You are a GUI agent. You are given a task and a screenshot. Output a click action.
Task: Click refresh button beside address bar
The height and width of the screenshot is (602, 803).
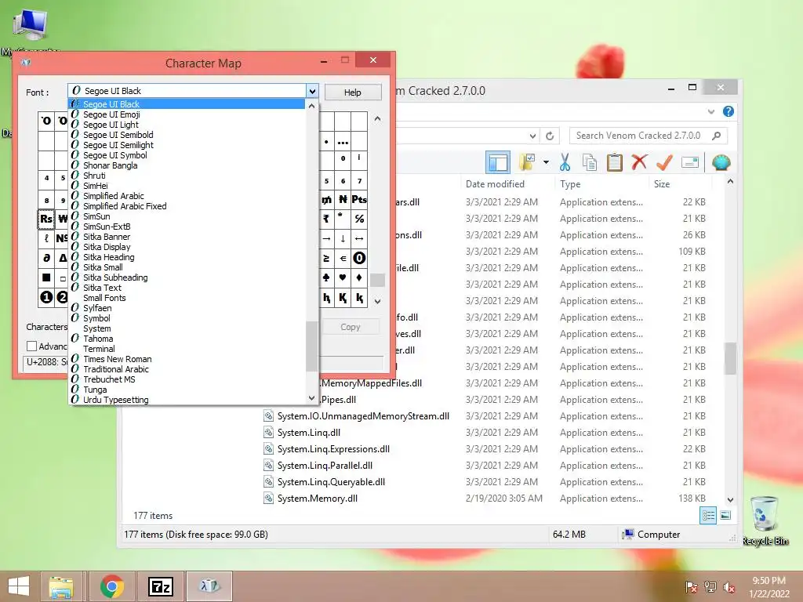point(550,136)
